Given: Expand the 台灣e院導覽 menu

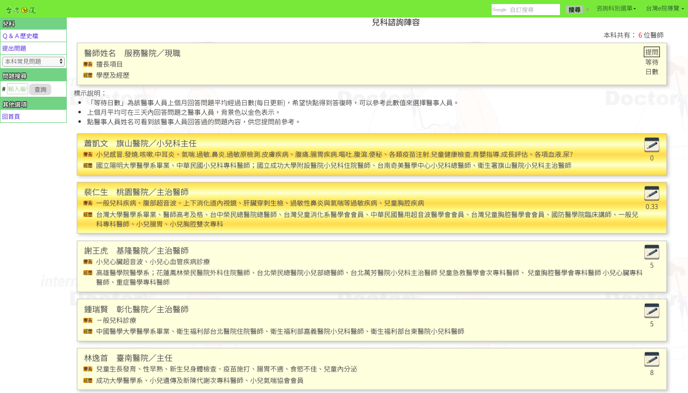Looking at the screenshot, I should (x=664, y=9).
